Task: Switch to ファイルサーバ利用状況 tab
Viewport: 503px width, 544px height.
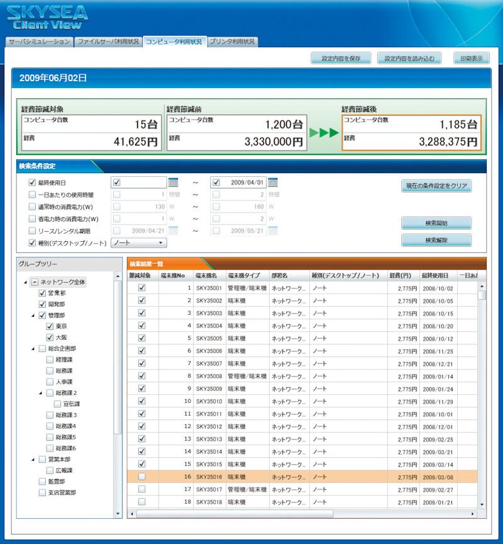Action: [108, 42]
